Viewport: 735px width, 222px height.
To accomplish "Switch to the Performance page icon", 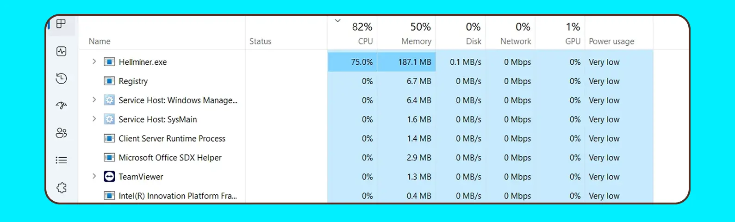I will click(x=61, y=51).
